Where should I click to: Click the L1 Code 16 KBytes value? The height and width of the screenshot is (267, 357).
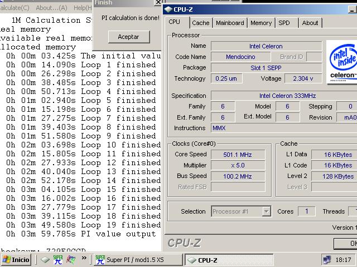tap(334, 165)
